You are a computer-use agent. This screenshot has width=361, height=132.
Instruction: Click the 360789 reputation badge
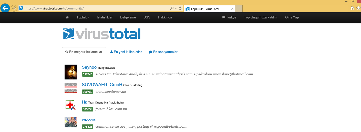(87, 92)
